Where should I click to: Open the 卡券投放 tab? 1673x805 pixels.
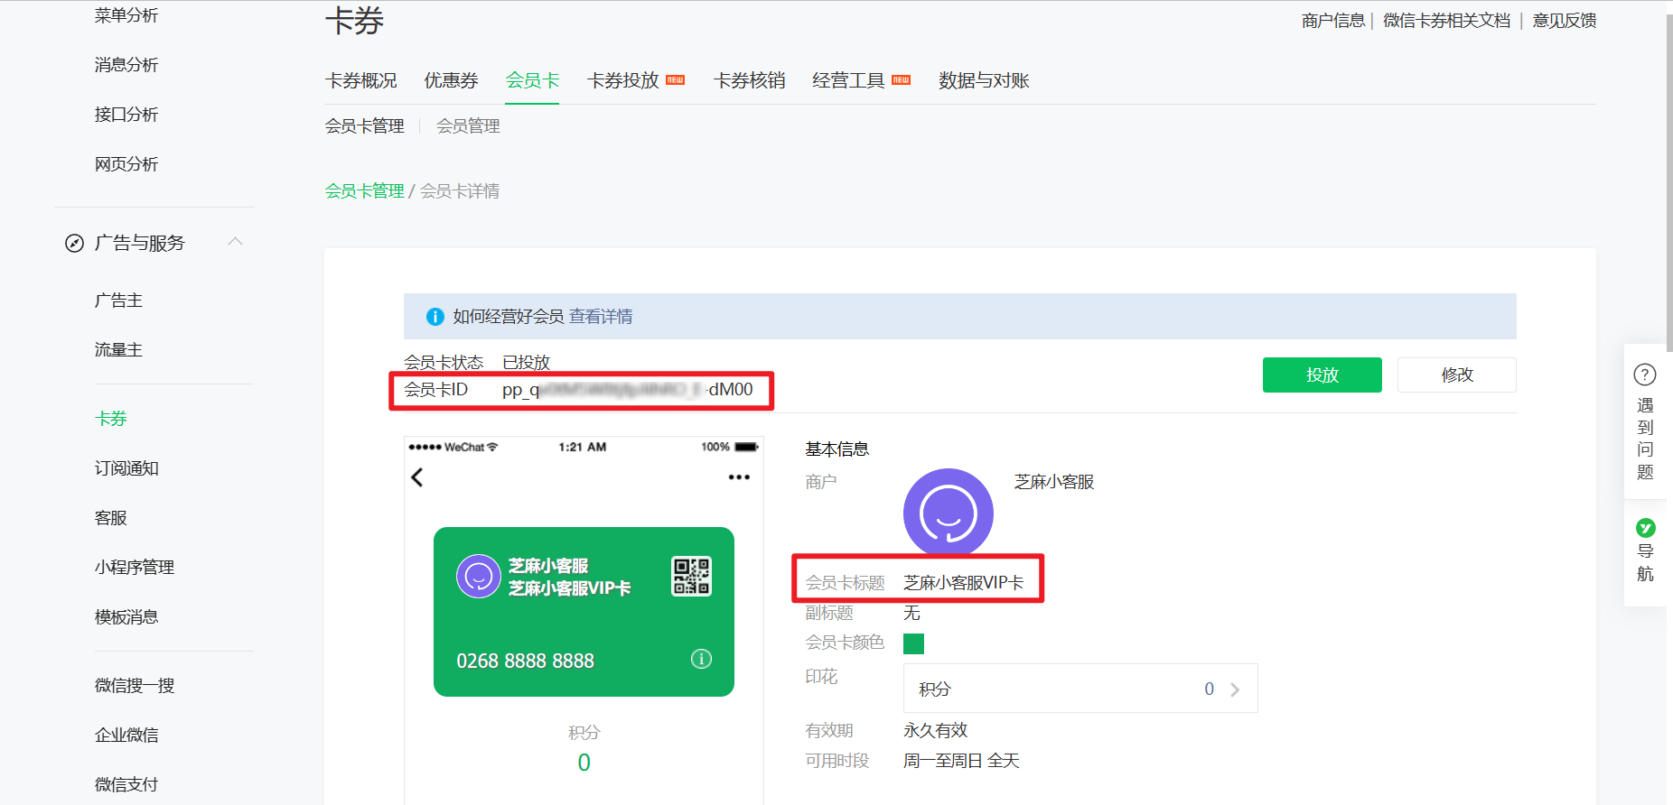pyautogui.click(x=623, y=80)
